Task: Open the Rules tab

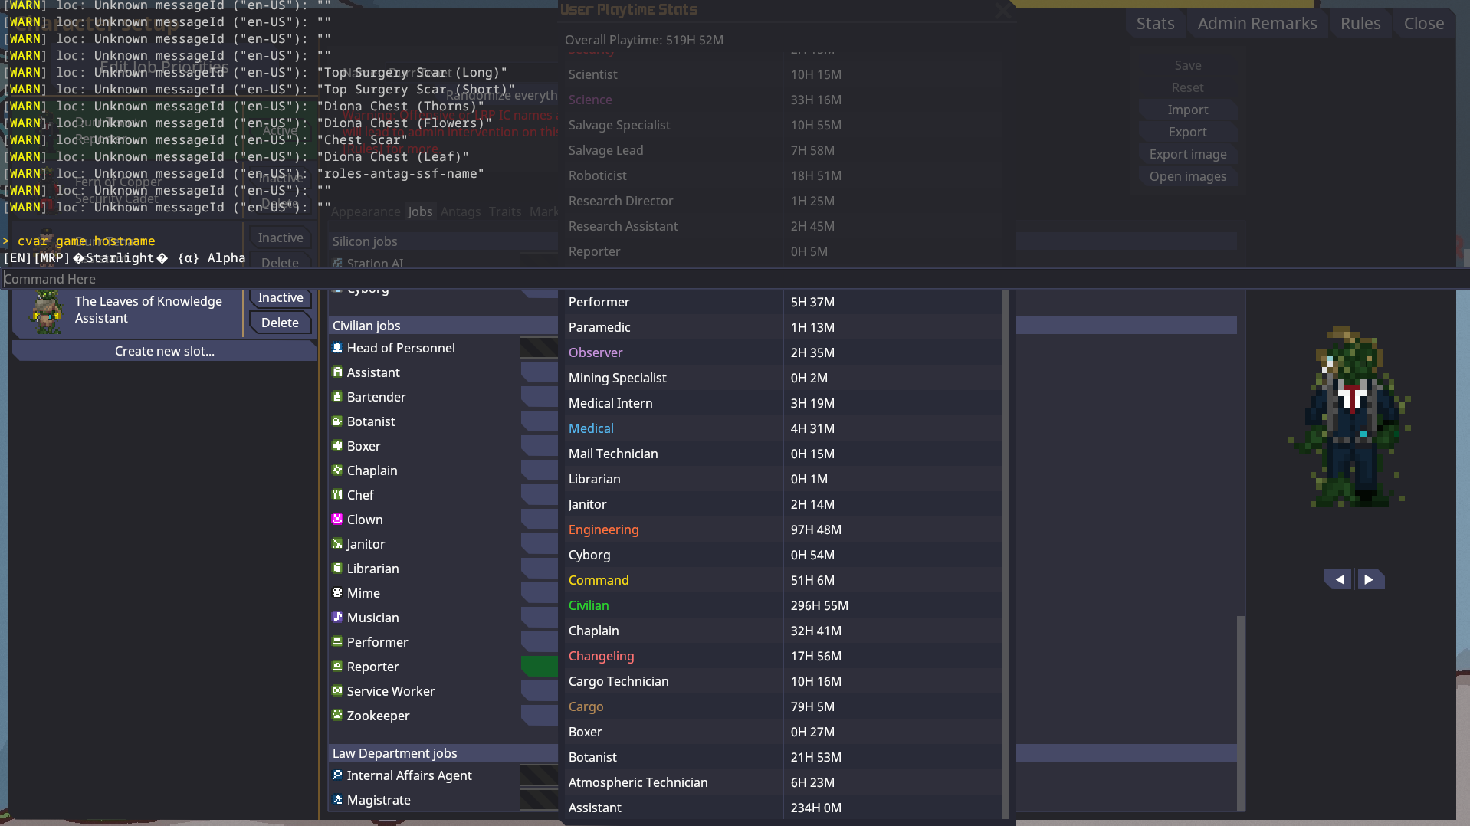Action: pyautogui.click(x=1360, y=24)
